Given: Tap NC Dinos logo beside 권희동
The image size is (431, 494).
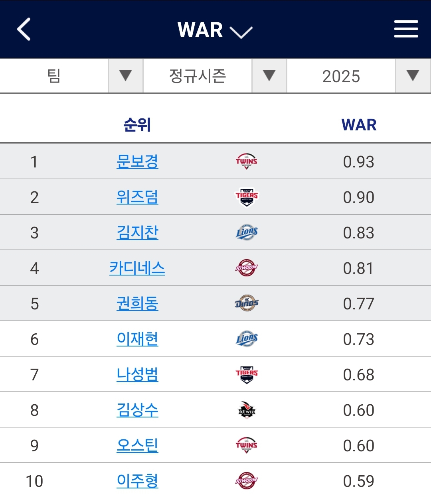Looking at the screenshot, I should (246, 303).
